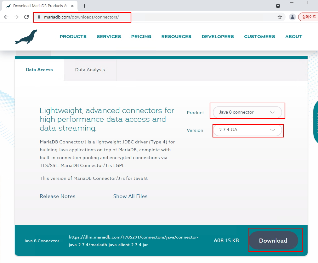The height and width of the screenshot is (263, 318).
Task: Expand the Version 2.7.4-GA dropdown
Action: [x=247, y=130]
